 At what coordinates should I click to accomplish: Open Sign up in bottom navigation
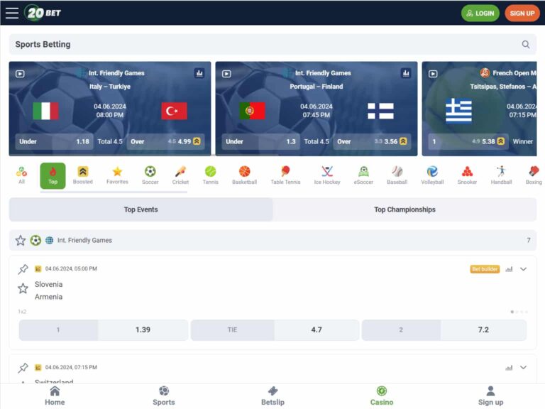(490, 396)
